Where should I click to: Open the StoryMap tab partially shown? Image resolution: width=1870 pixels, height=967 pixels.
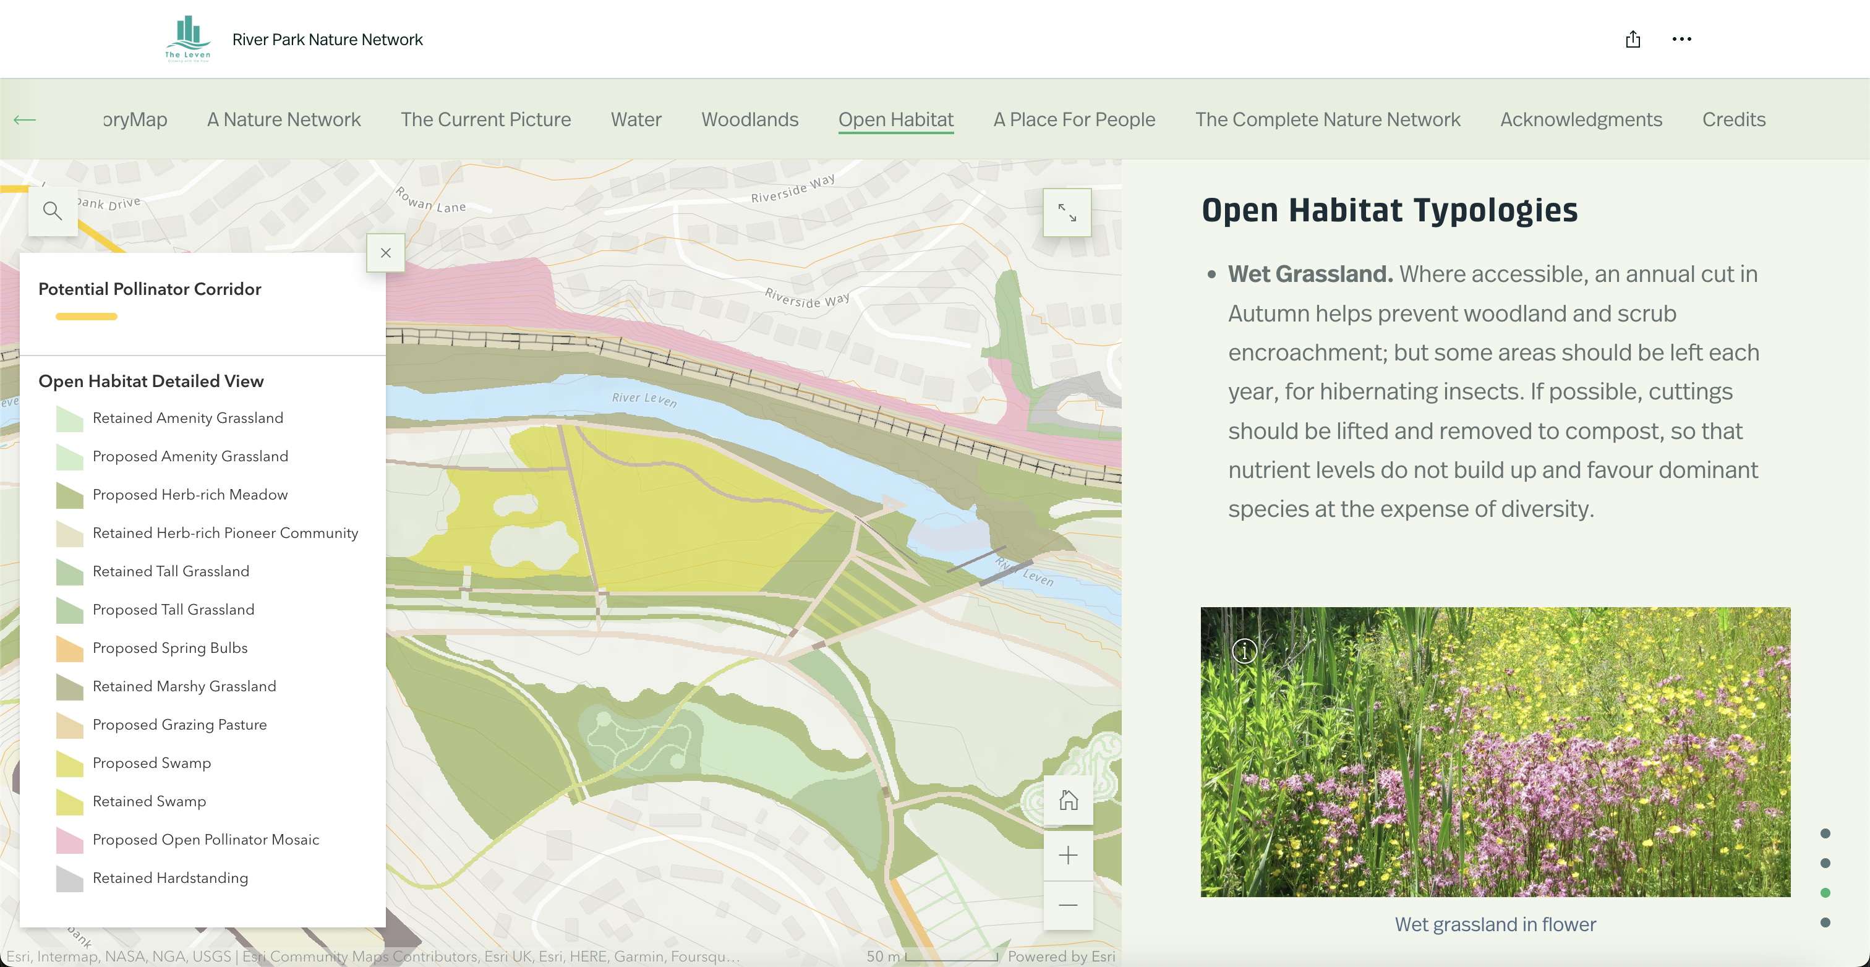pyautogui.click(x=135, y=120)
